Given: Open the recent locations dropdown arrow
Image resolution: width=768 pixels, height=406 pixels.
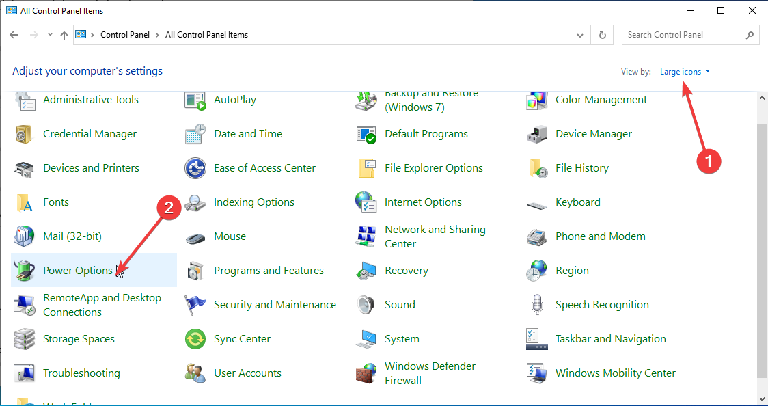Looking at the screenshot, I should coord(50,35).
